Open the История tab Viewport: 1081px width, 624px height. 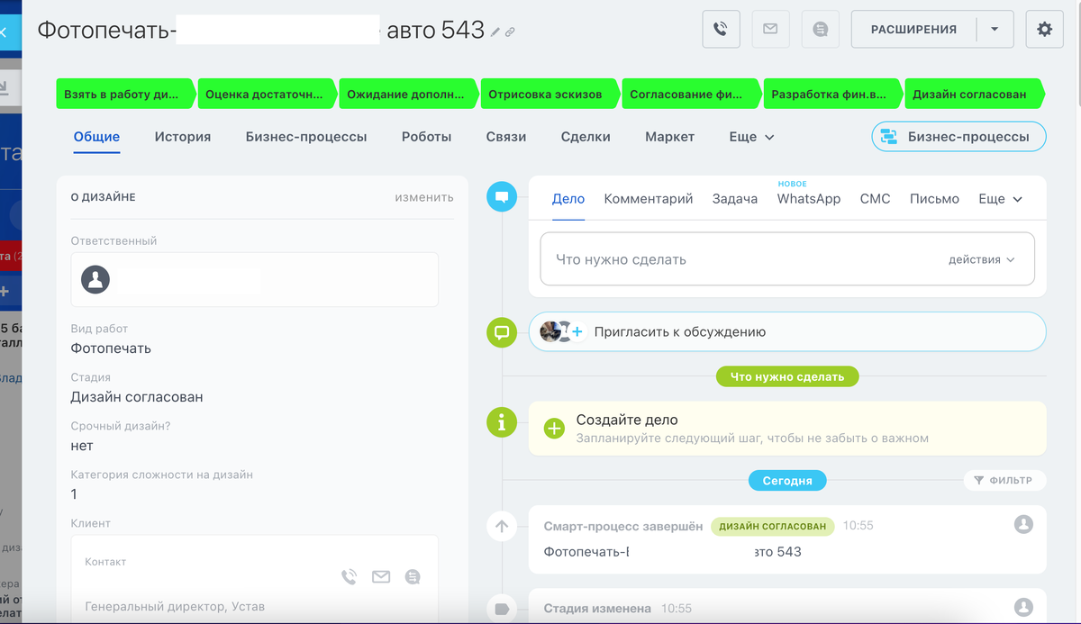tap(183, 137)
